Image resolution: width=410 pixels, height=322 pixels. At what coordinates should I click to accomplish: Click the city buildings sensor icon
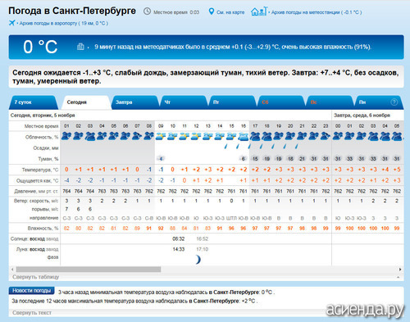pyautogui.click(x=80, y=47)
